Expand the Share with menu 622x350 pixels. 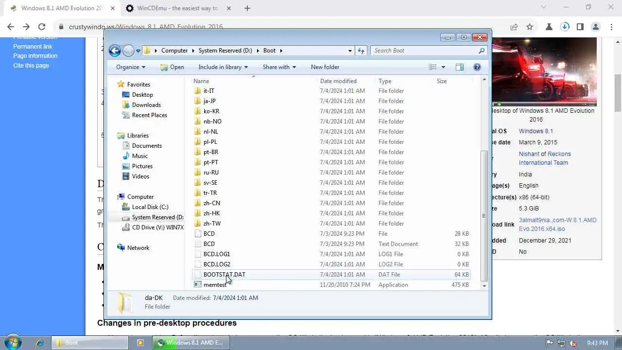click(279, 67)
